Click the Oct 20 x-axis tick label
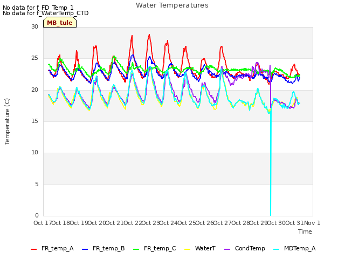 (97, 223)
